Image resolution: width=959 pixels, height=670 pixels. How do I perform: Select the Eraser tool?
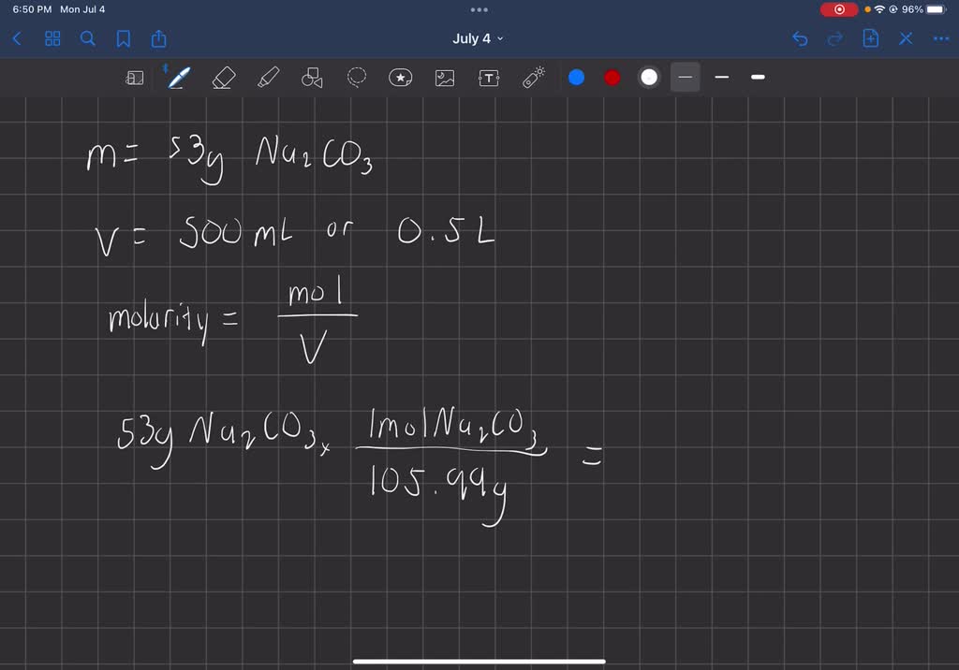click(x=223, y=77)
